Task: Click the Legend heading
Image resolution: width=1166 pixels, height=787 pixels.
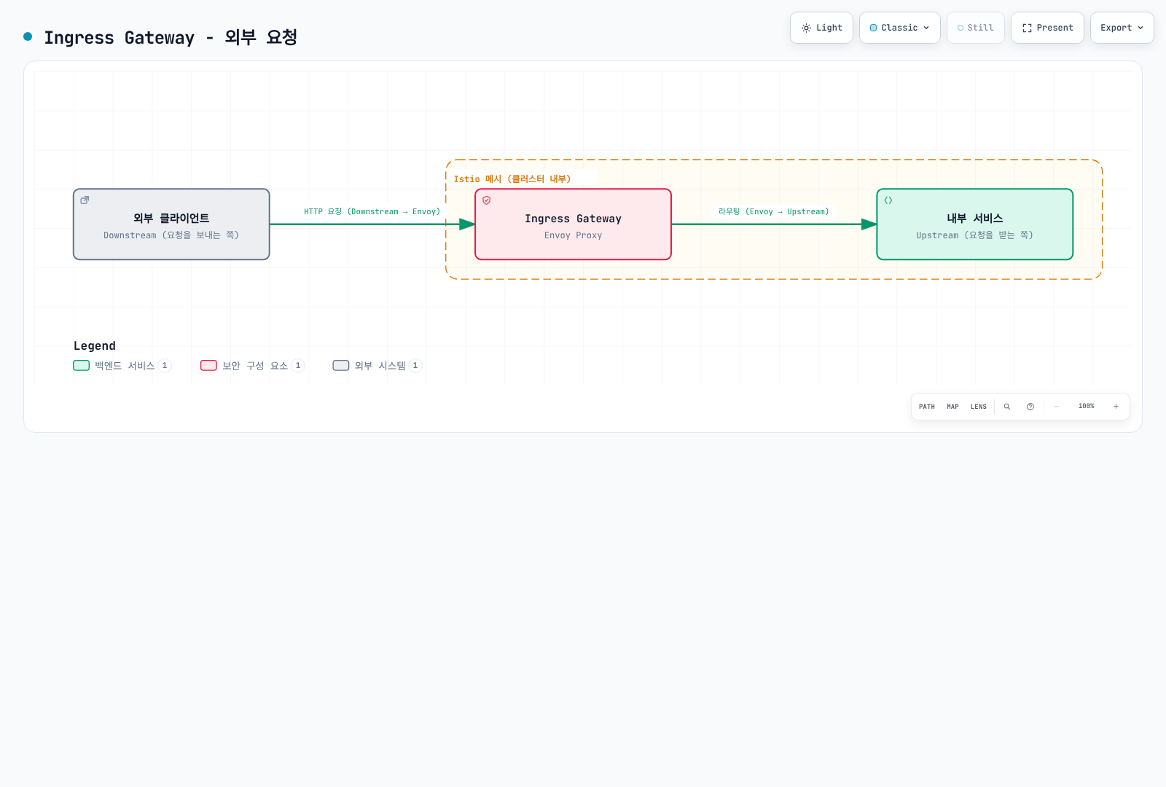Action: click(x=95, y=346)
